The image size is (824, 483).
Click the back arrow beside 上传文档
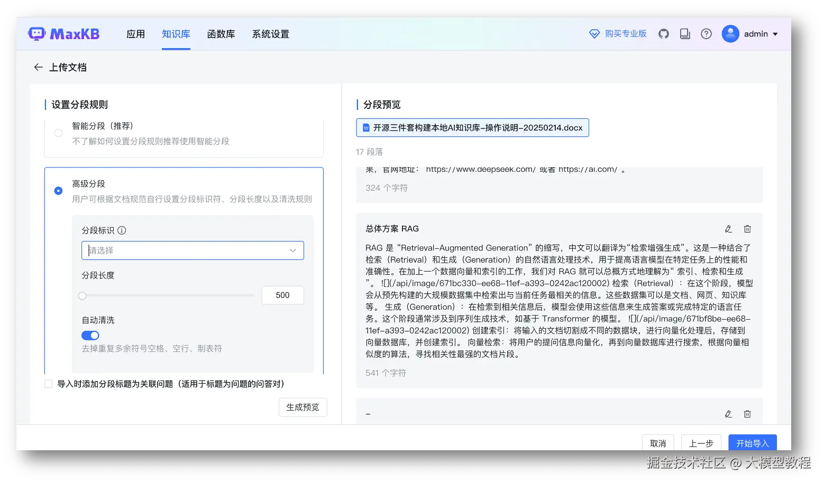pos(38,67)
